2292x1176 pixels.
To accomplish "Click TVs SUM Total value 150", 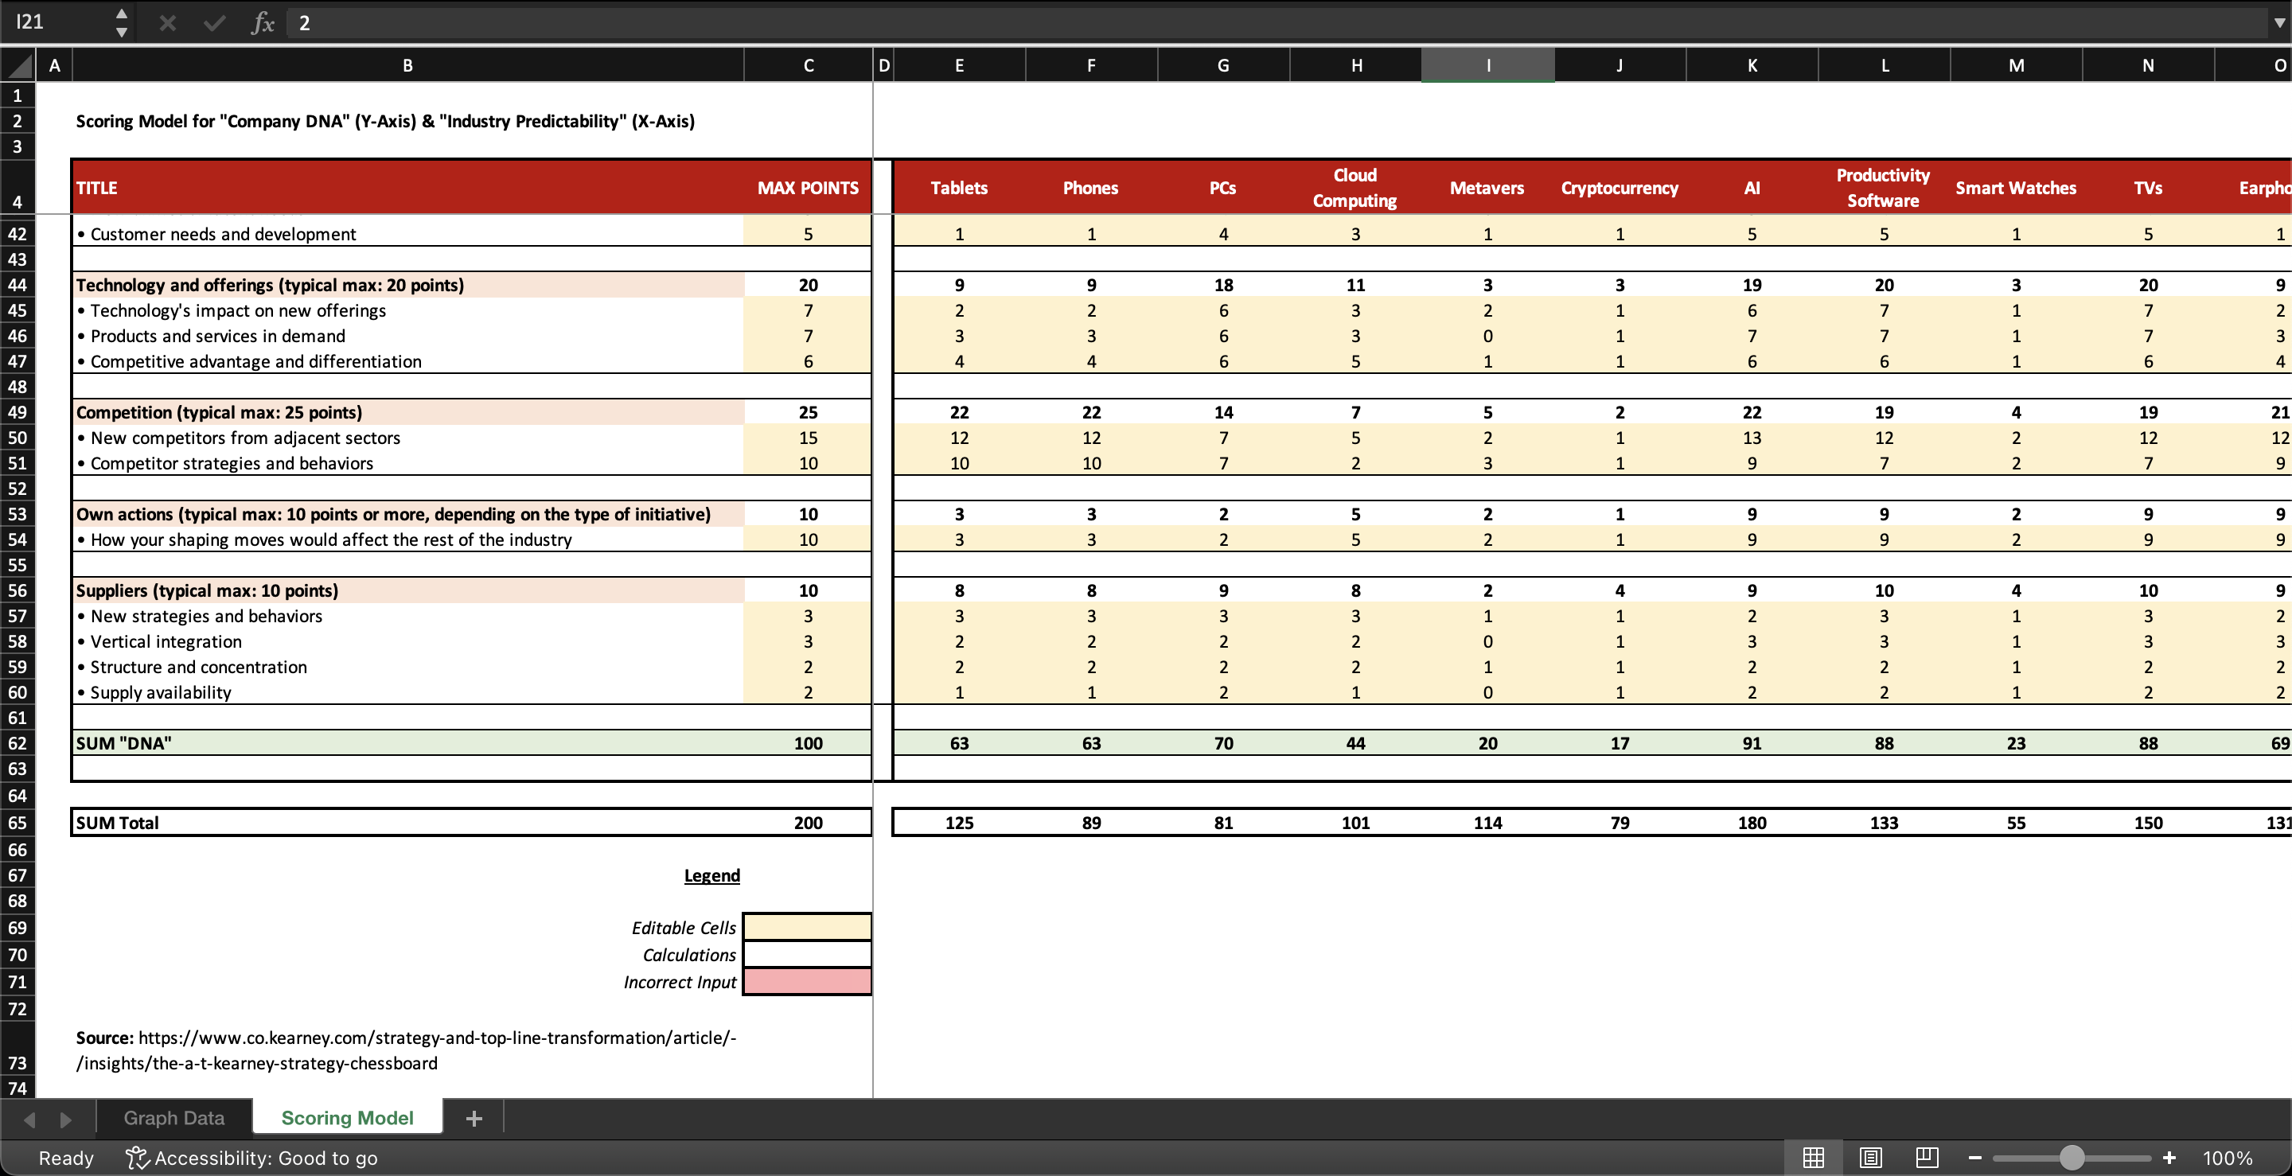I will tap(2148, 822).
